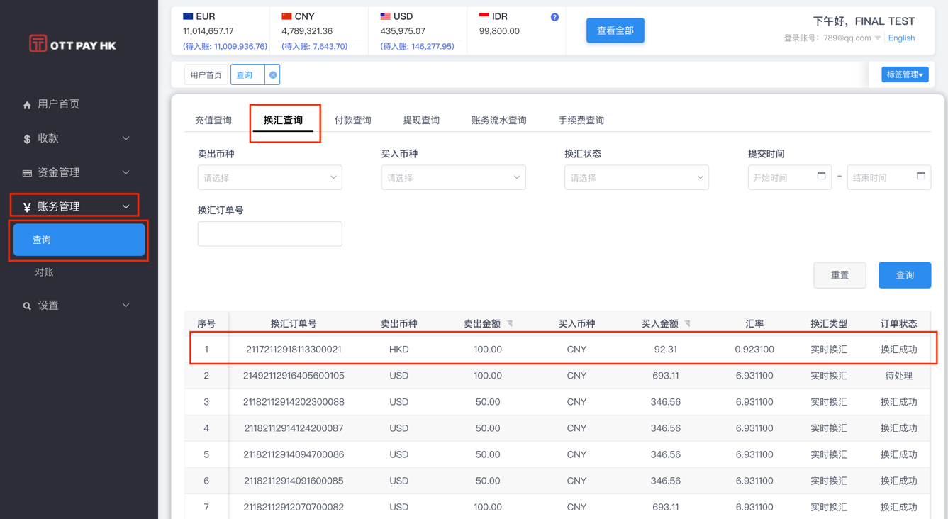The height and width of the screenshot is (519, 948).
Task: Select 查询 in the sidebar submenu
Action: point(79,240)
